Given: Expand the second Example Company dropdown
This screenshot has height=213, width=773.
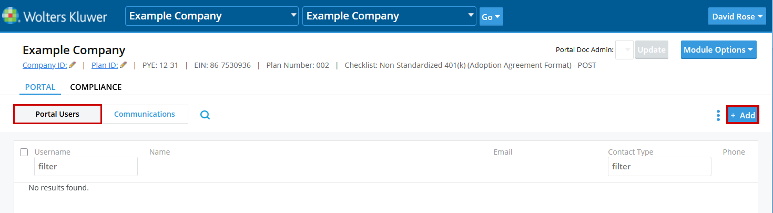Looking at the screenshot, I should (x=389, y=16).
